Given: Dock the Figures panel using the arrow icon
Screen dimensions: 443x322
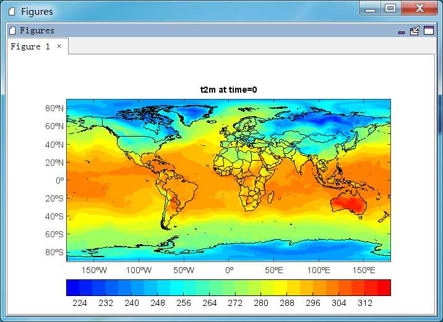Looking at the screenshot, I should [415, 30].
